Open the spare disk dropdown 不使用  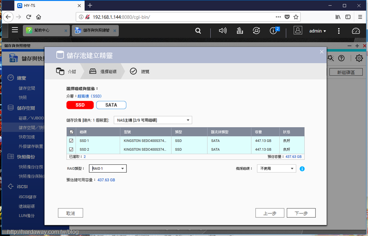click(x=276, y=168)
